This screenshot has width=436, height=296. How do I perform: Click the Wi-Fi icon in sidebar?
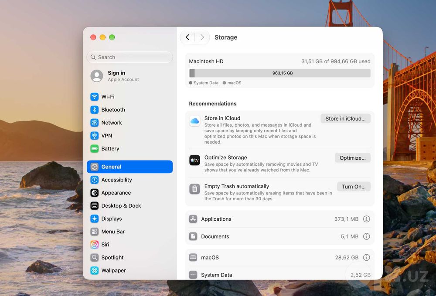95,97
